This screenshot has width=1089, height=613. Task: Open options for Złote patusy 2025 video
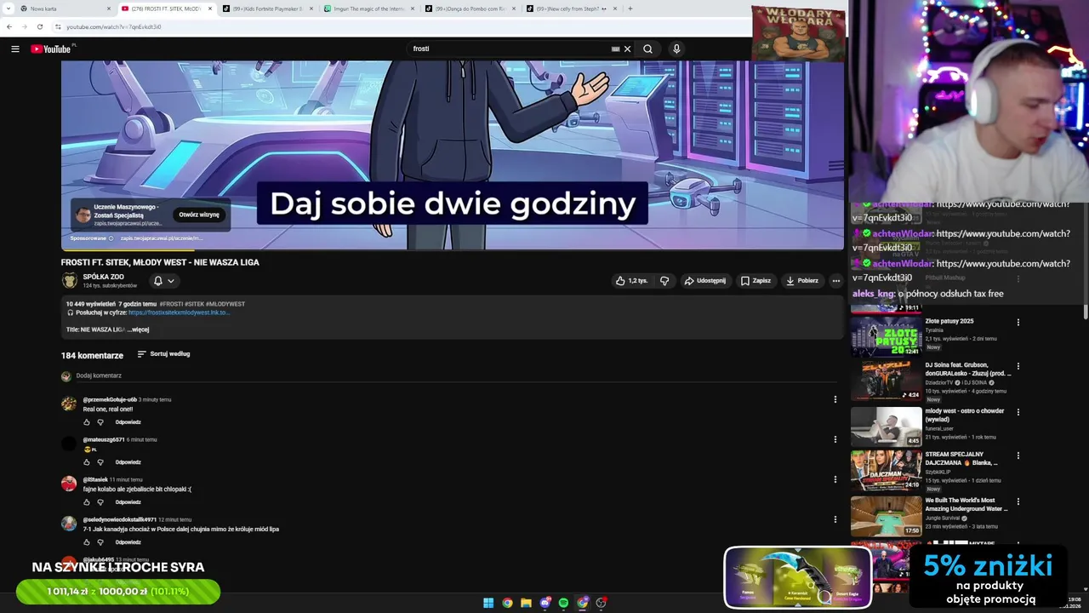pos(1018,322)
